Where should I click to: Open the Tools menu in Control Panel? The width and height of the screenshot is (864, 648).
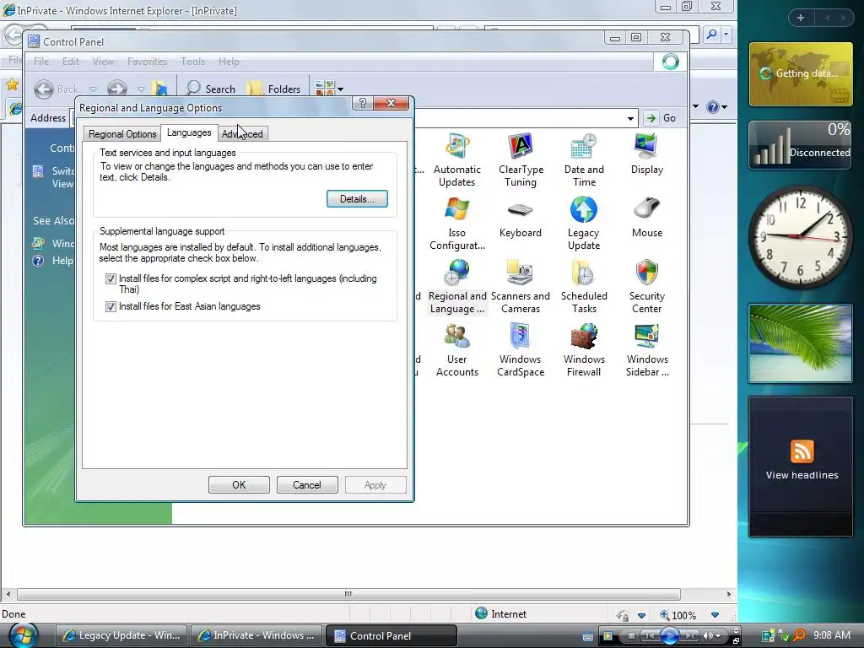click(193, 62)
